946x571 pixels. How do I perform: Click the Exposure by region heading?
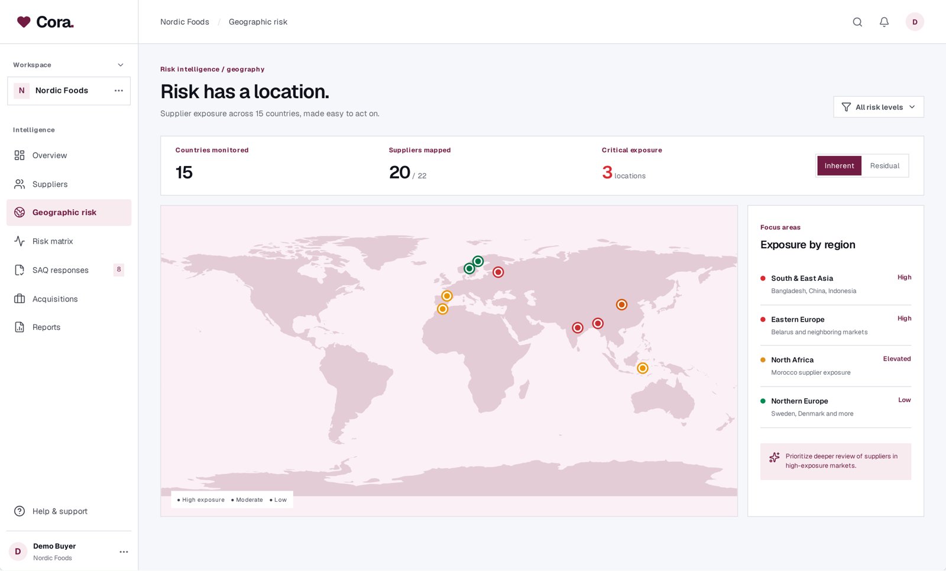(808, 245)
